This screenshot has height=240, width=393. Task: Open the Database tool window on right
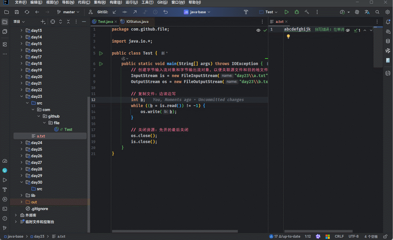click(x=388, y=41)
